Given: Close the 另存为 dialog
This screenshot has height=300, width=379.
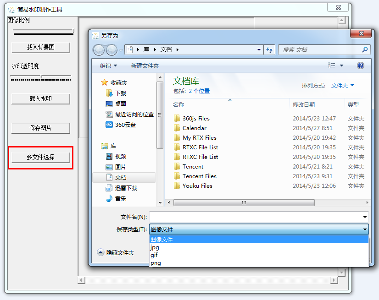Looking at the screenshot, I should (361, 33).
